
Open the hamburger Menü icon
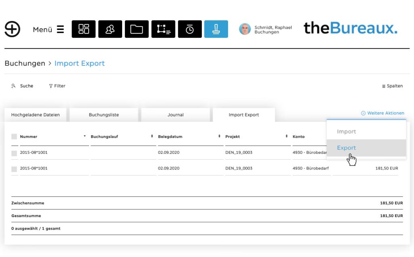[x=60, y=29]
